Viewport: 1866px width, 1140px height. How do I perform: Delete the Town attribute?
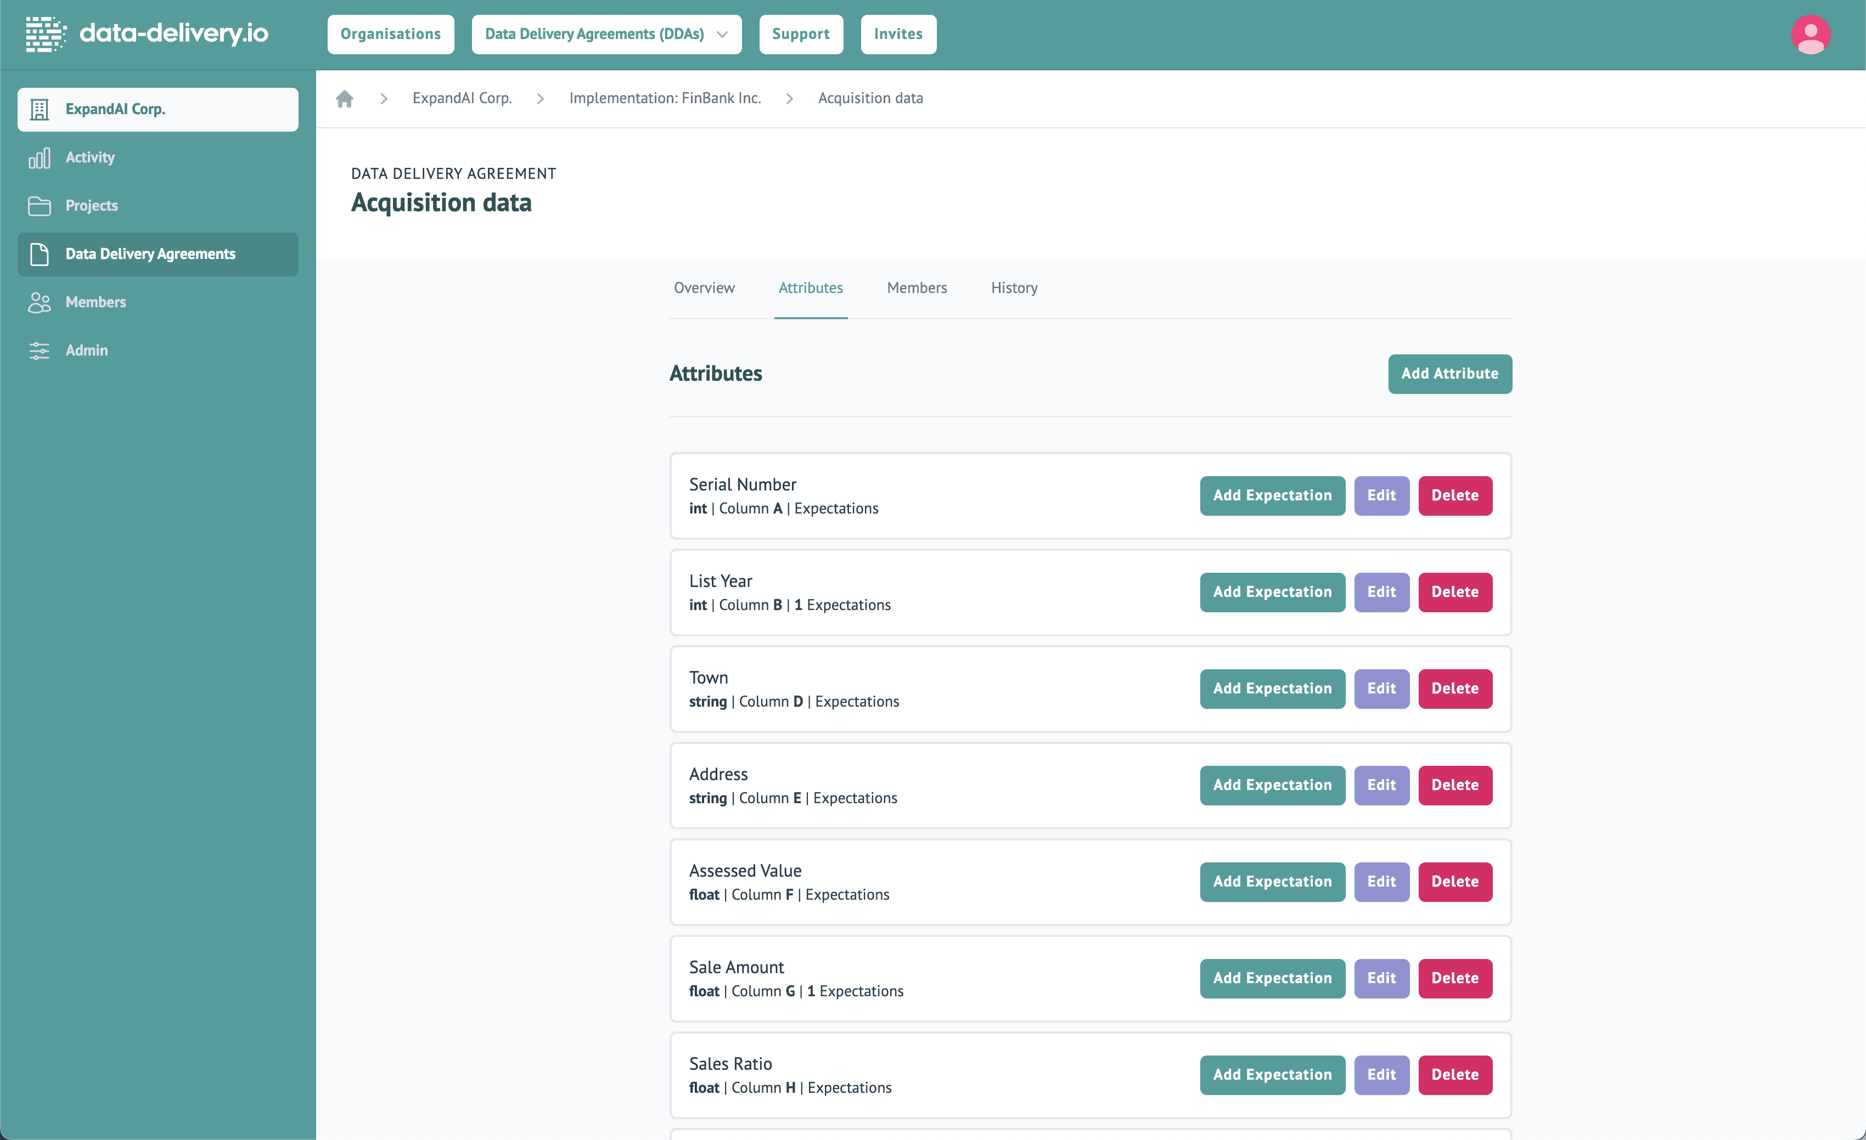point(1455,688)
